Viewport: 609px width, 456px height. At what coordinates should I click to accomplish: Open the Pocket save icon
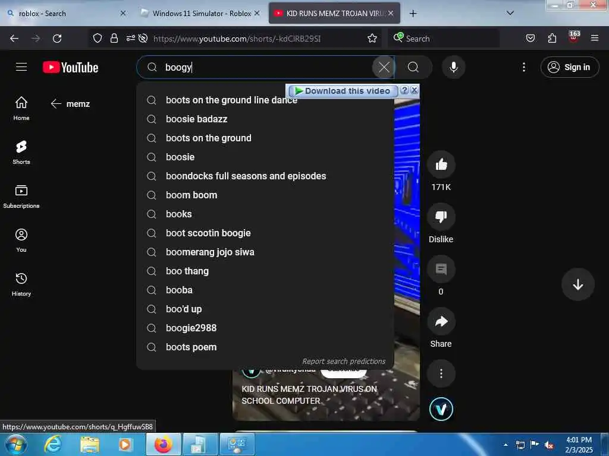tap(530, 38)
